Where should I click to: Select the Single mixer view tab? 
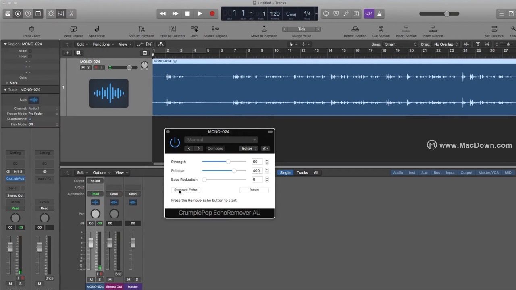285,173
